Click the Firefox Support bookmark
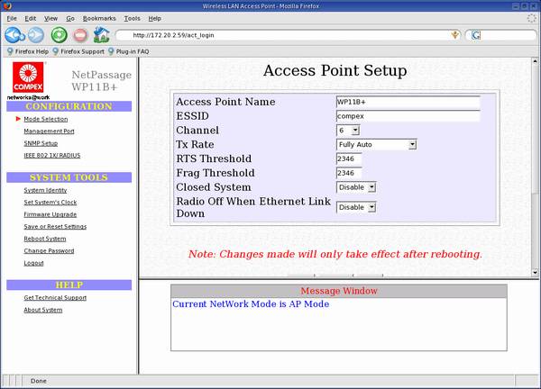The image size is (541, 389). tap(78, 51)
